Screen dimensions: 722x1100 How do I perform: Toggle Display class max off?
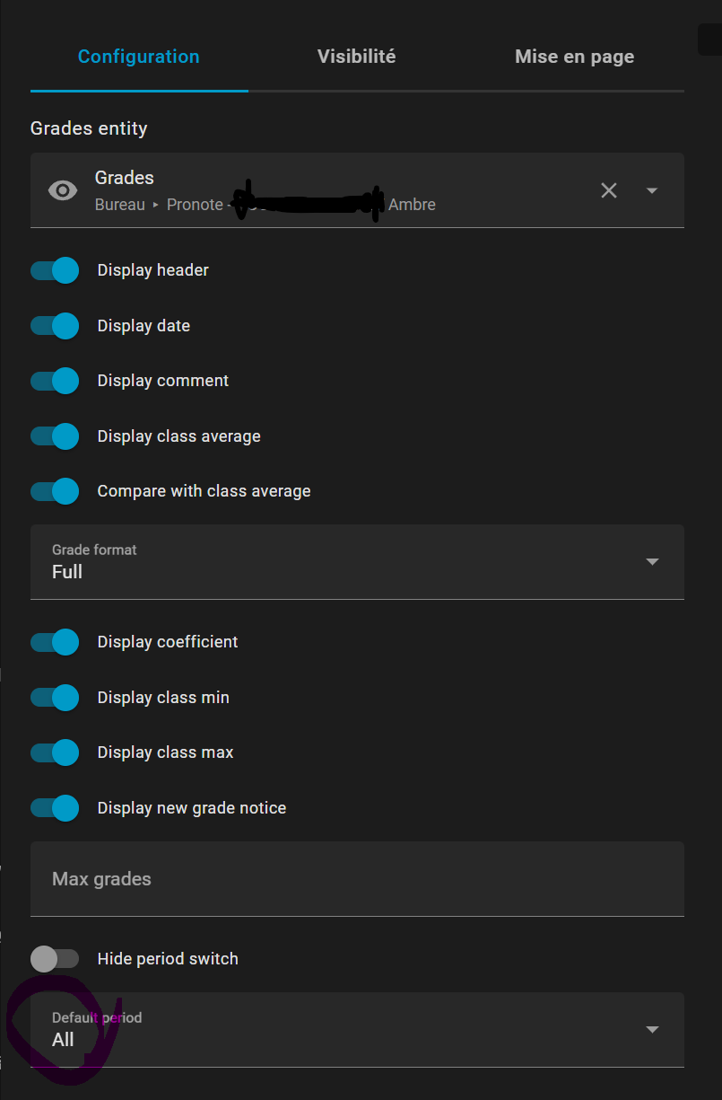coord(55,752)
